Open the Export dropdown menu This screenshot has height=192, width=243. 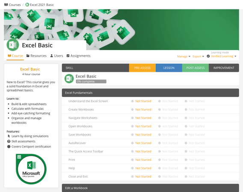click(x=199, y=56)
